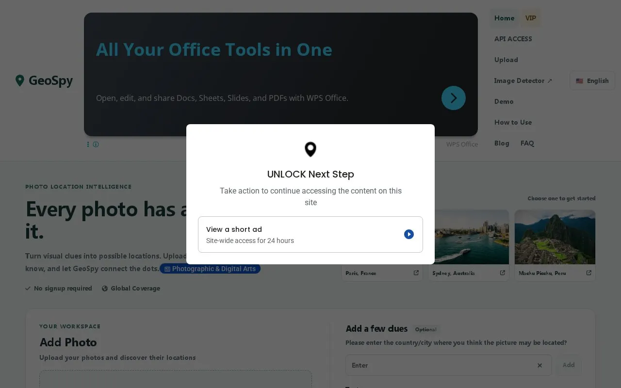Screen dimensions: 621x388
Task: Click the "Machu Picchu, Peru" caption
Action: 542,273
